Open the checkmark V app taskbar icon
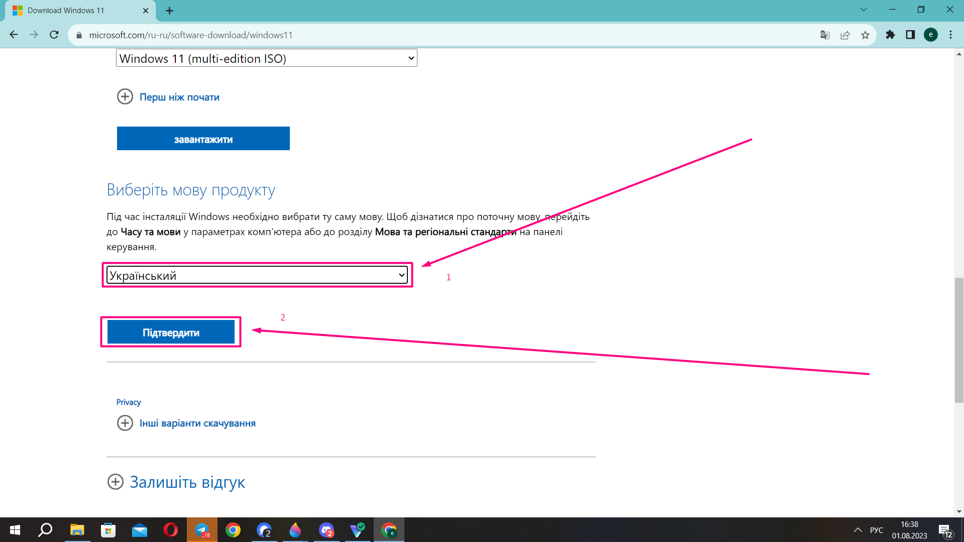 [x=358, y=530]
